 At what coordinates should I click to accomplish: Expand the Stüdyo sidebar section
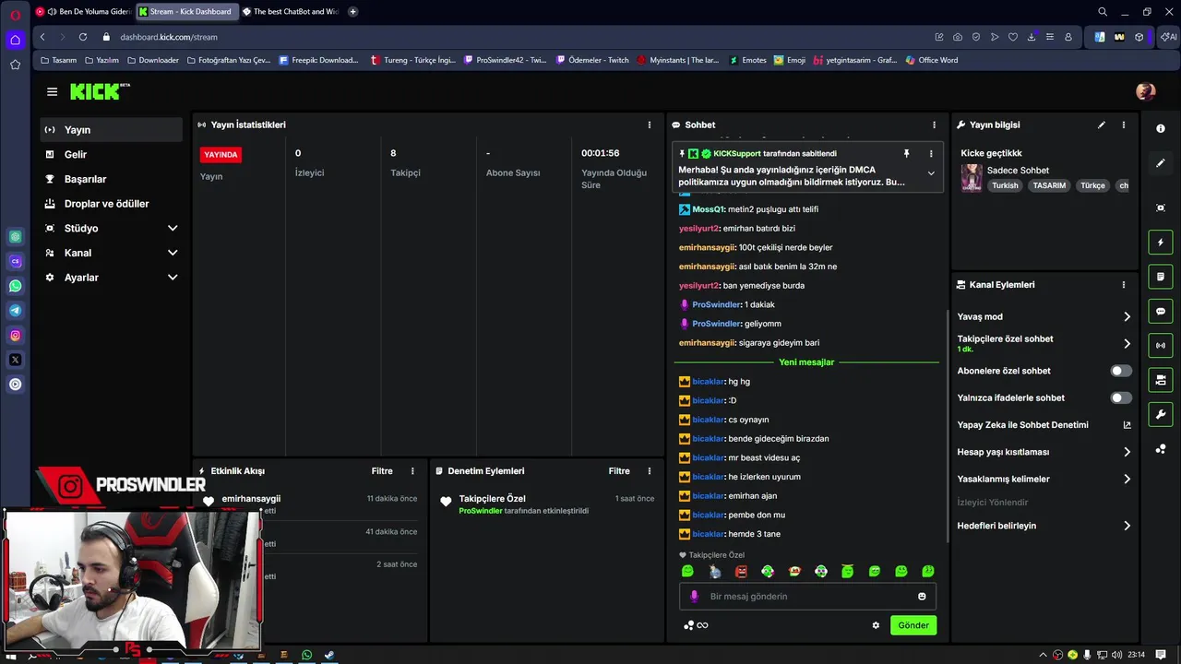(173, 228)
